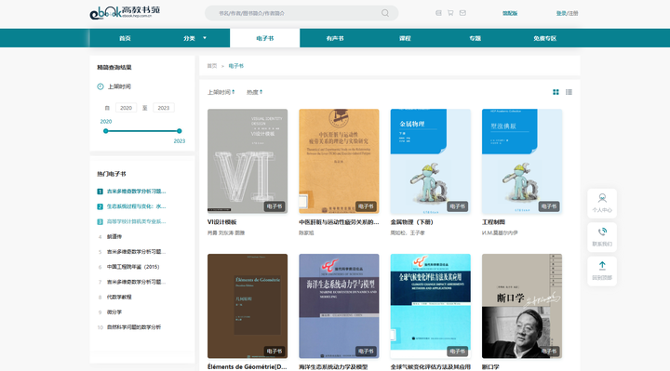
Task: Open the 免费专区 free zone tab
Action: coord(544,38)
